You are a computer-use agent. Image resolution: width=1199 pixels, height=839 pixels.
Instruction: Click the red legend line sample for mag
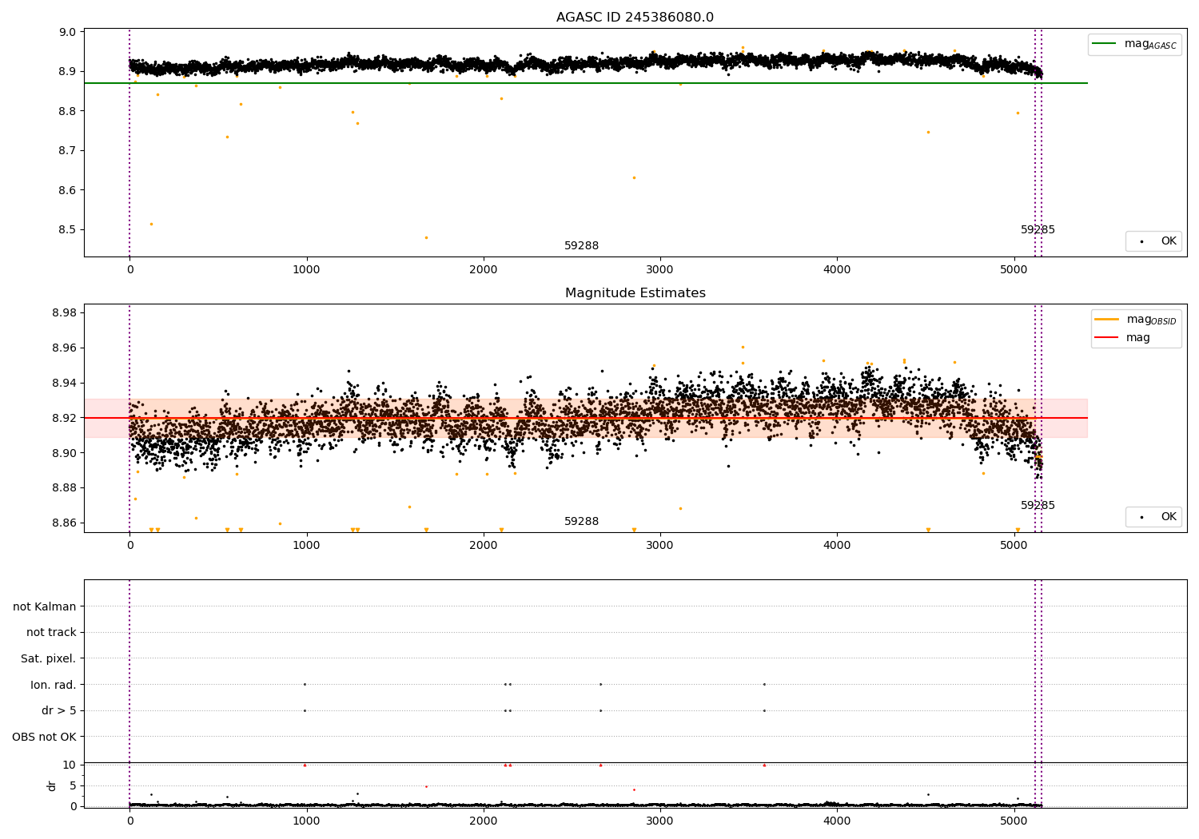click(x=1107, y=338)
